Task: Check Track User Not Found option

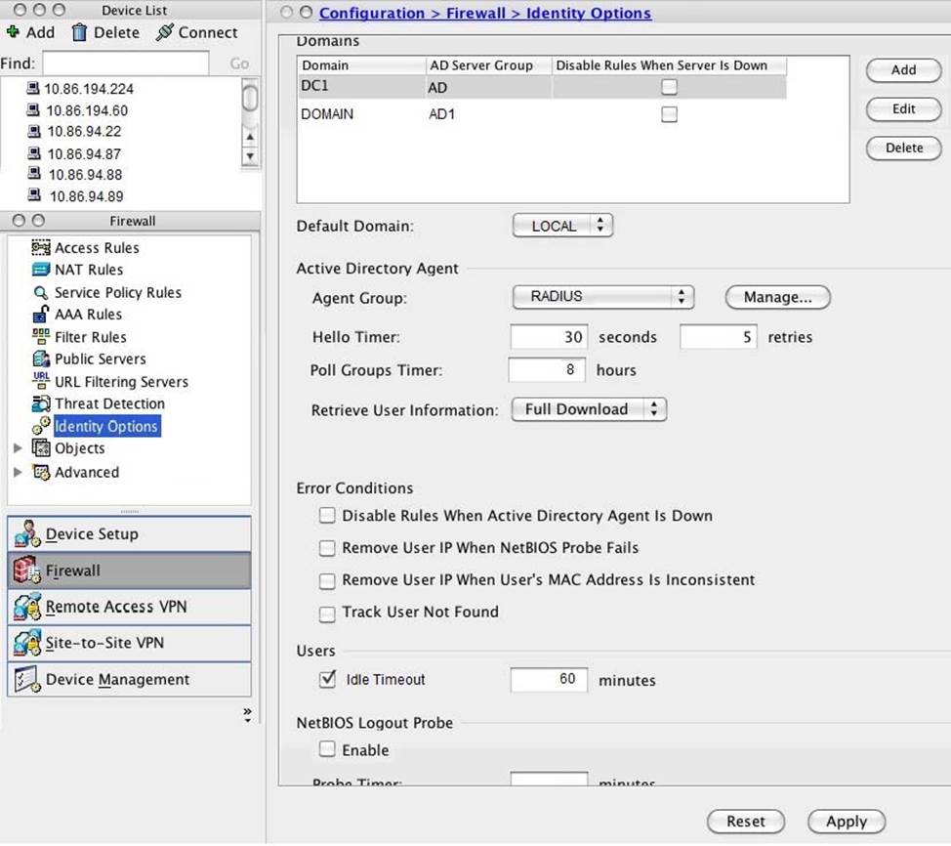Action: tap(328, 613)
